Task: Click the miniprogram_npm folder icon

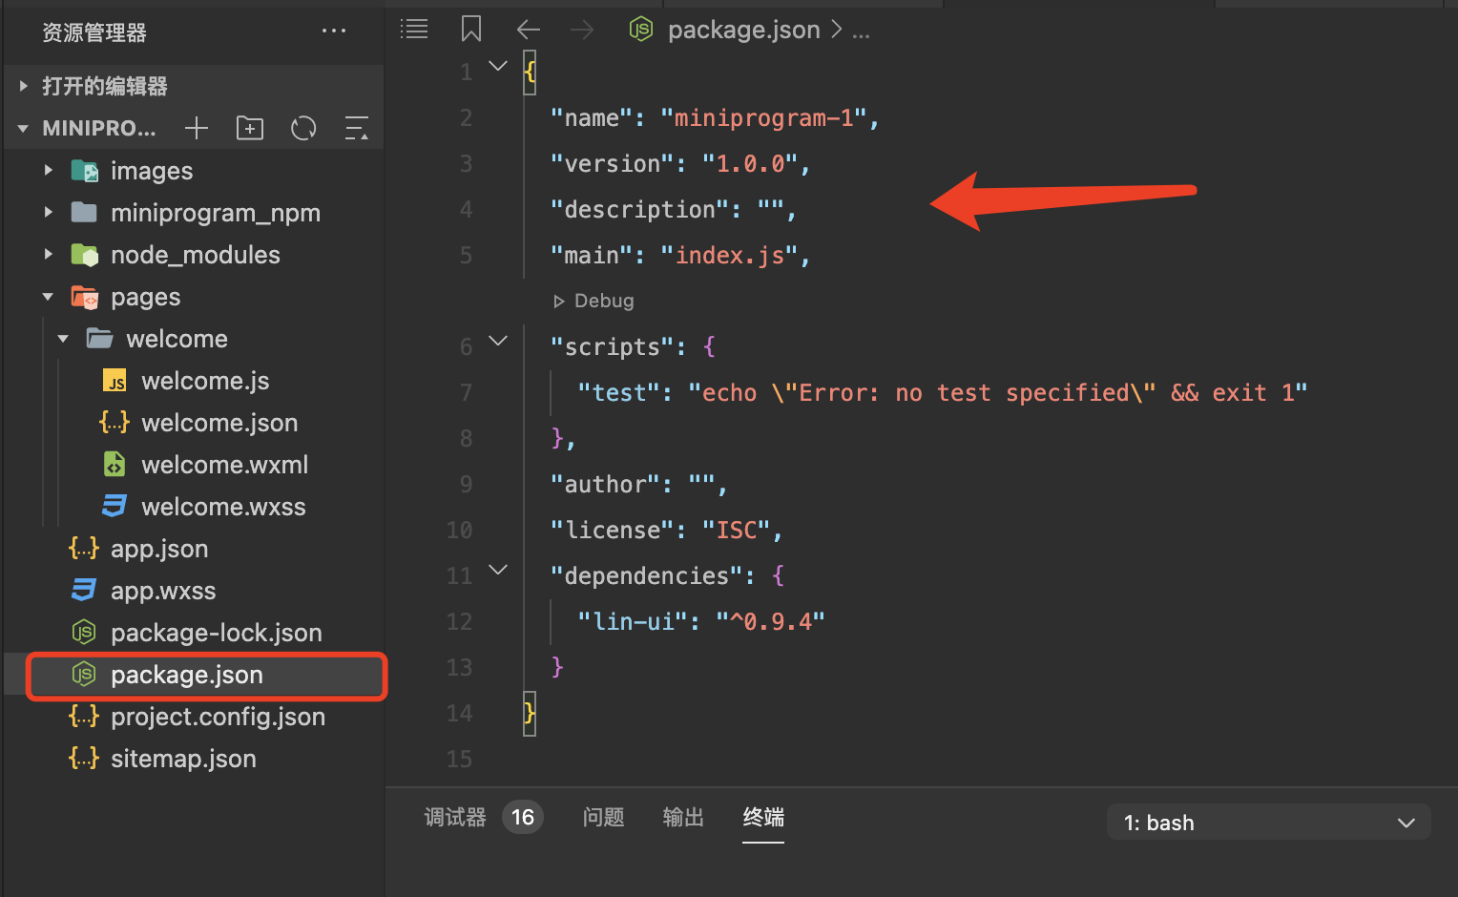Action: pyautogui.click(x=85, y=212)
